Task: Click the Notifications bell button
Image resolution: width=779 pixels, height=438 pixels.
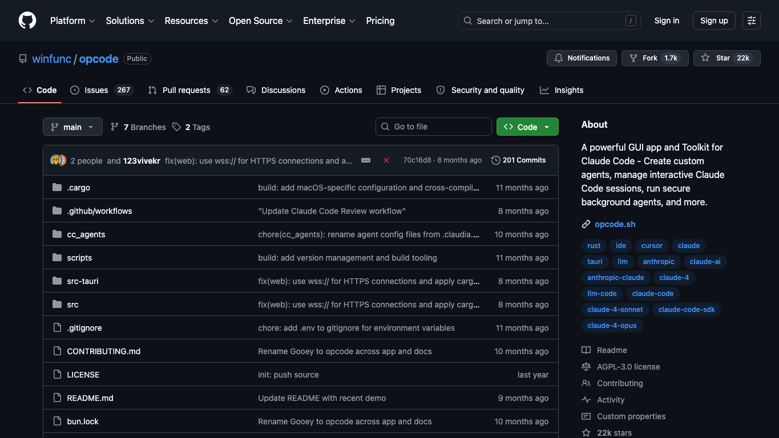Action: (x=582, y=58)
